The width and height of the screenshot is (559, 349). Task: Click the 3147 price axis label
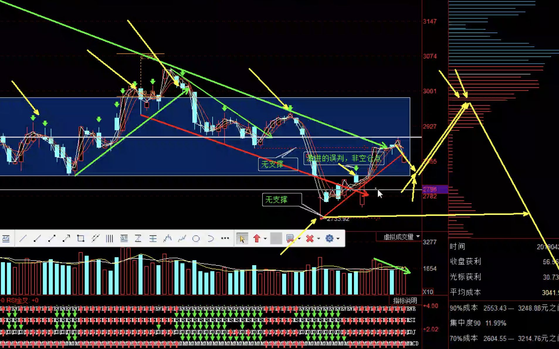point(430,21)
